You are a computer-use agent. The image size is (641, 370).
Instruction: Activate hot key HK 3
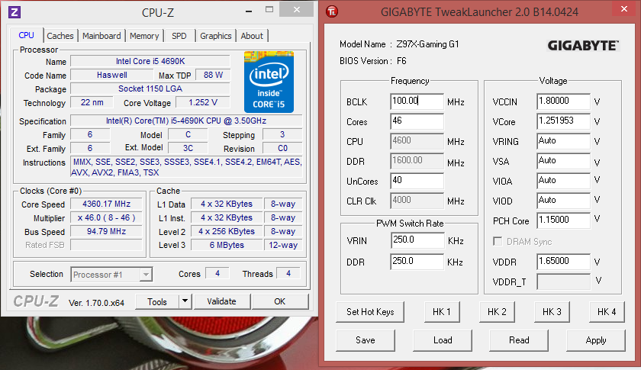tap(552, 312)
